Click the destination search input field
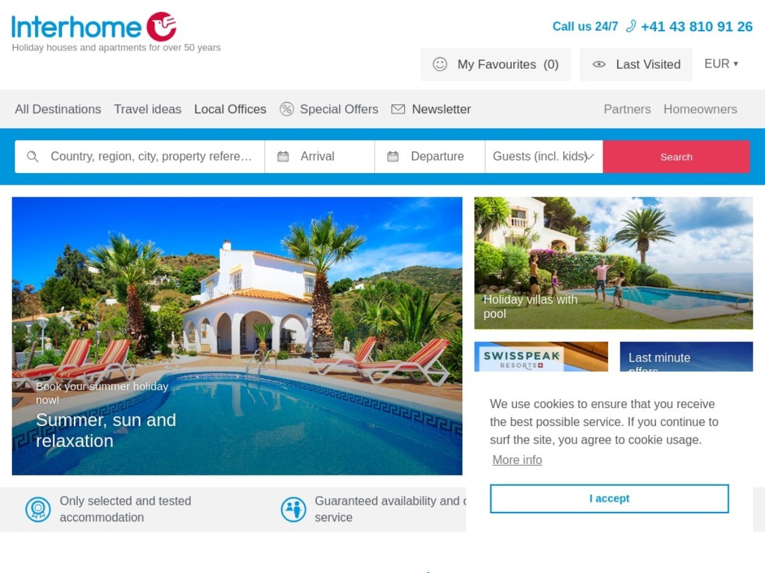Screen dimensions: 765x573 click(x=140, y=157)
